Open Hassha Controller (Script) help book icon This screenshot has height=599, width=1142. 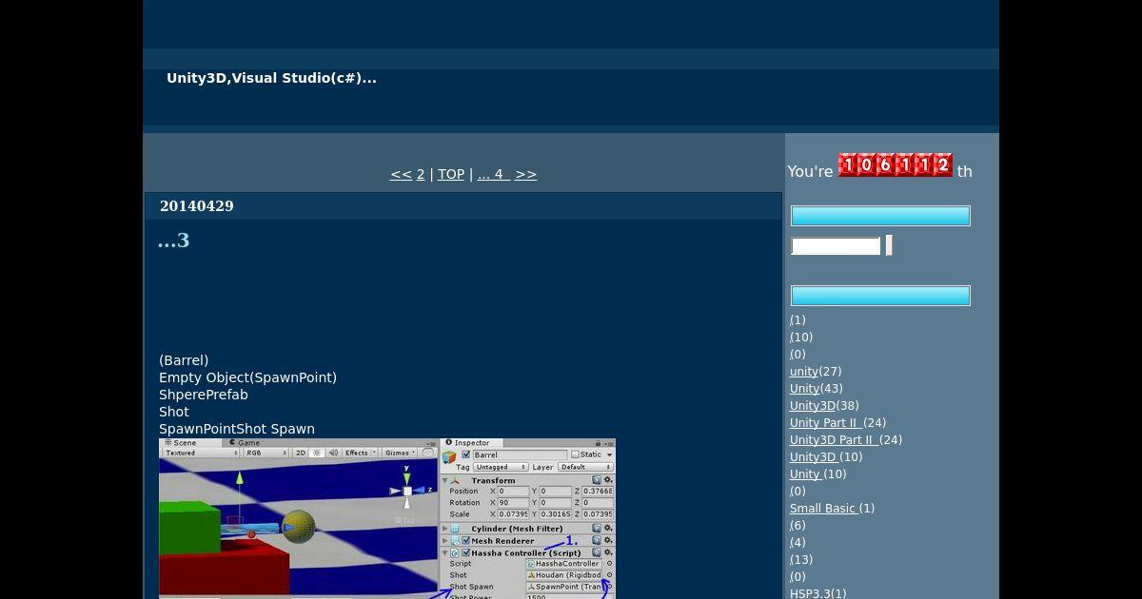(x=597, y=551)
